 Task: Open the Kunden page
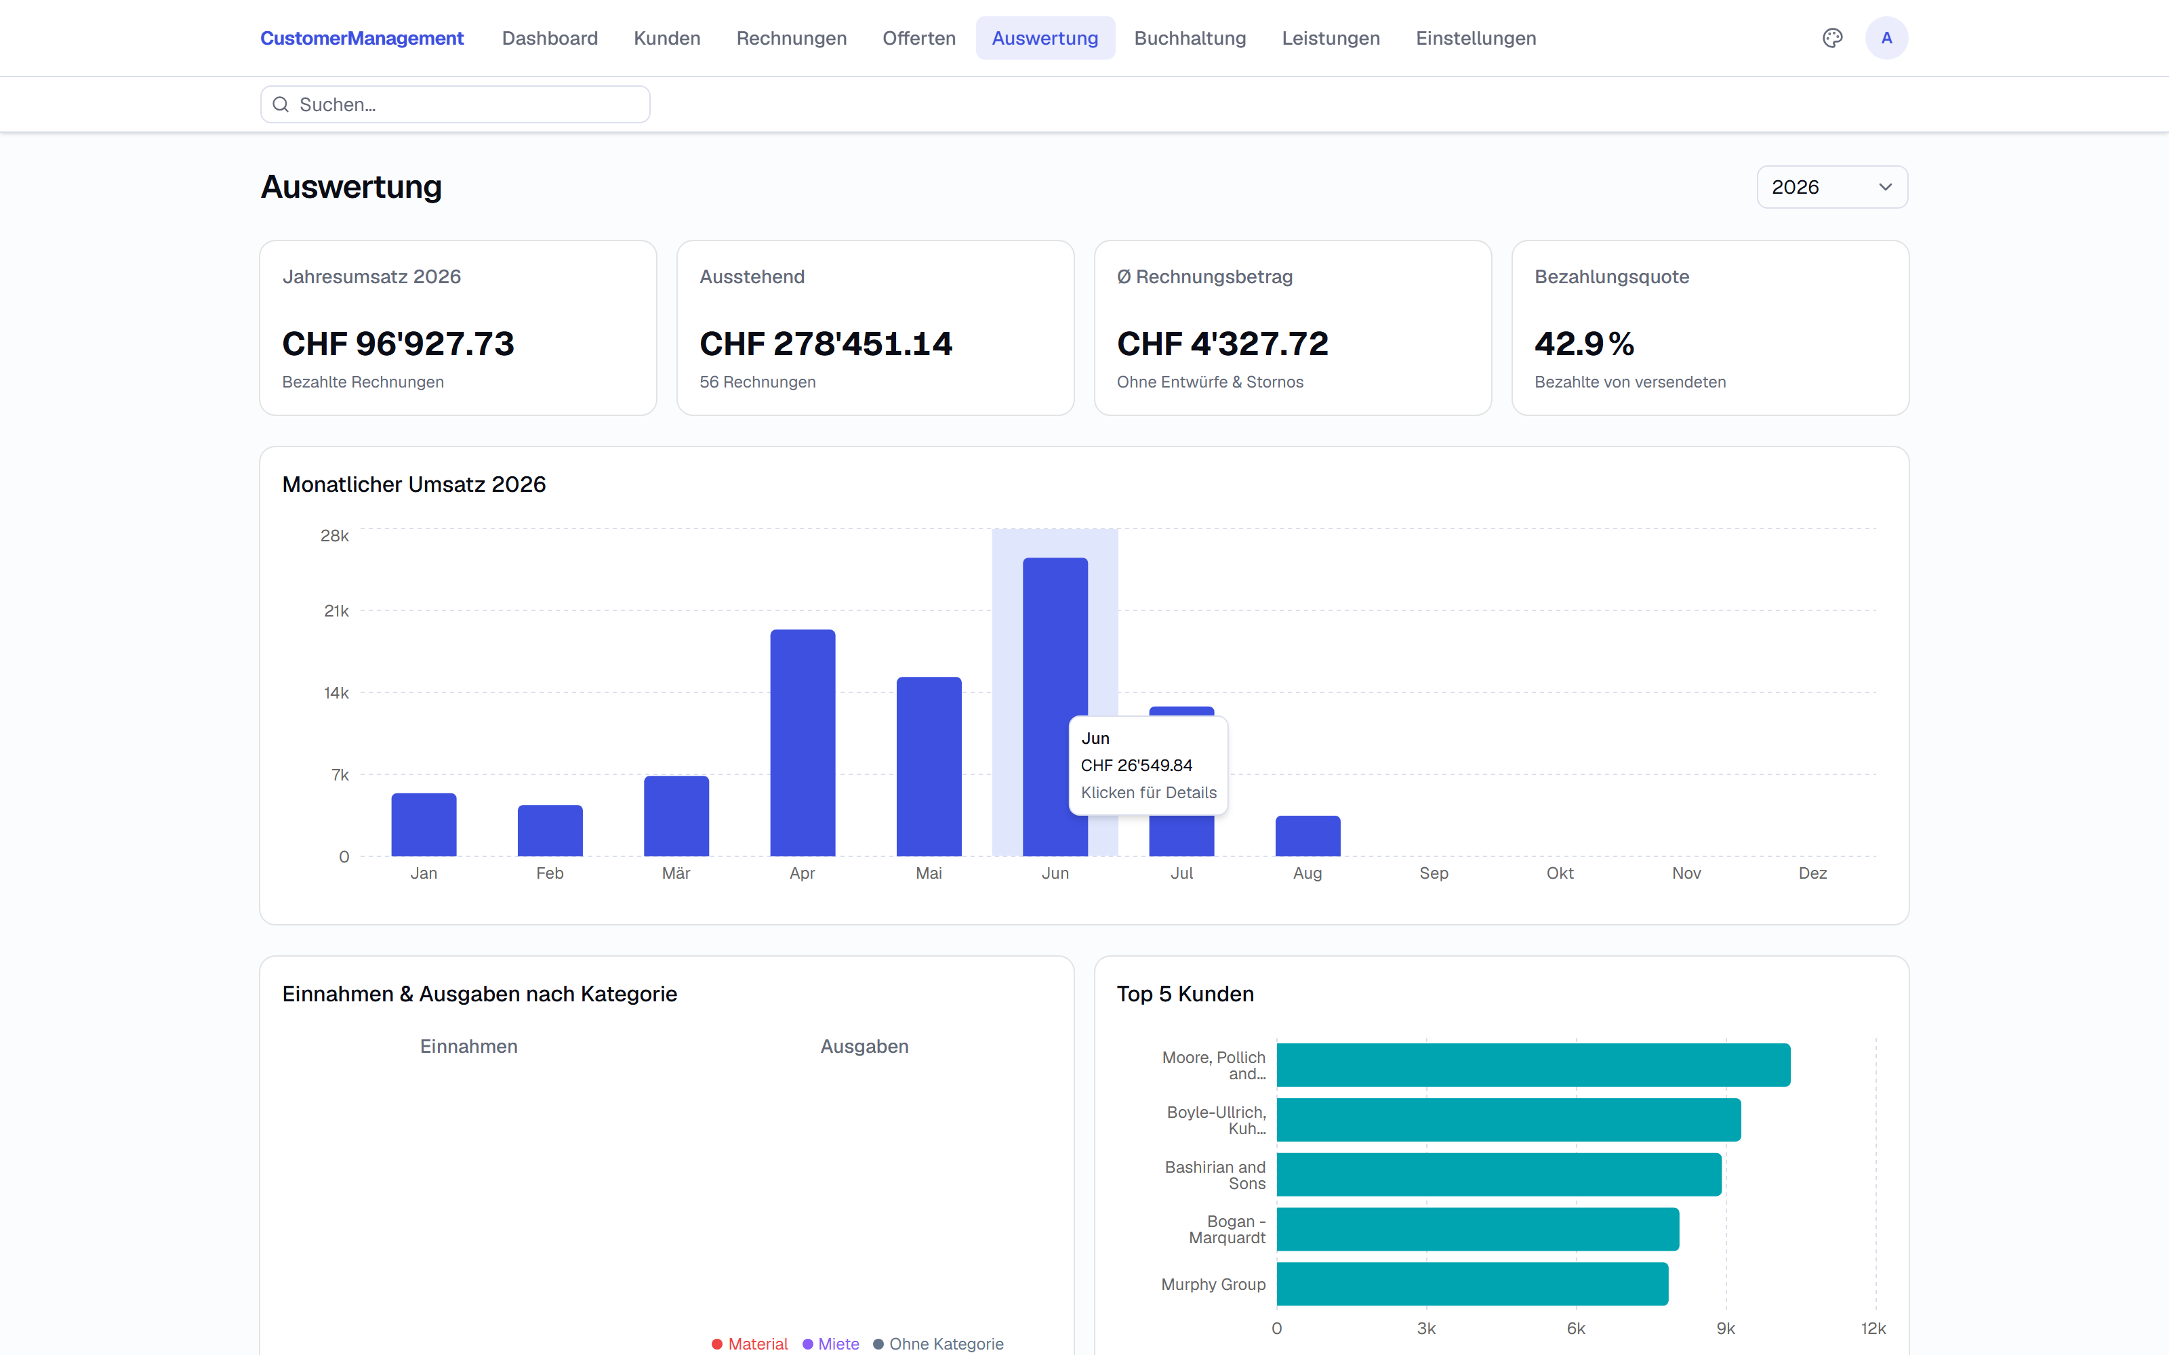tap(667, 39)
